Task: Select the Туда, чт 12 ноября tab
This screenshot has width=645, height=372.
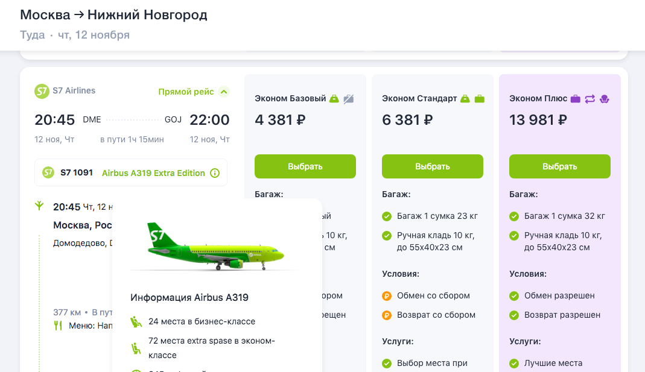Action: point(74,35)
